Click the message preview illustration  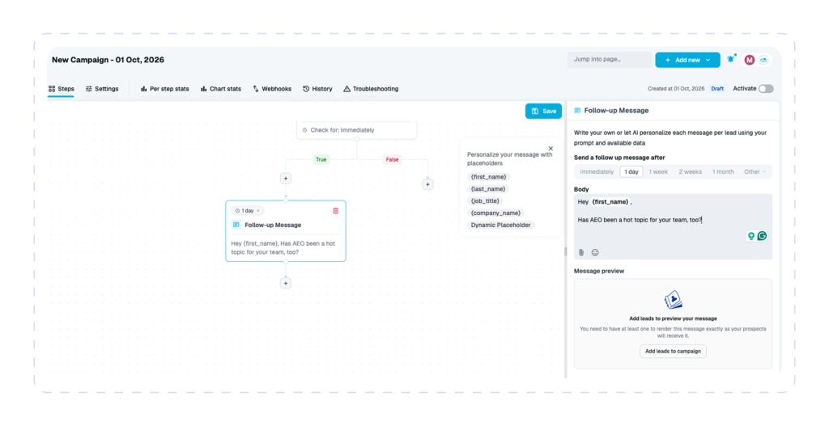(x=673, y=301)
